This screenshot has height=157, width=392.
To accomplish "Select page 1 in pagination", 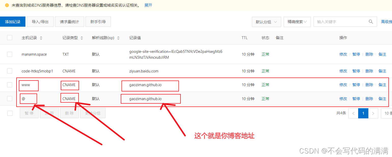I will click(x=363, y=113).
